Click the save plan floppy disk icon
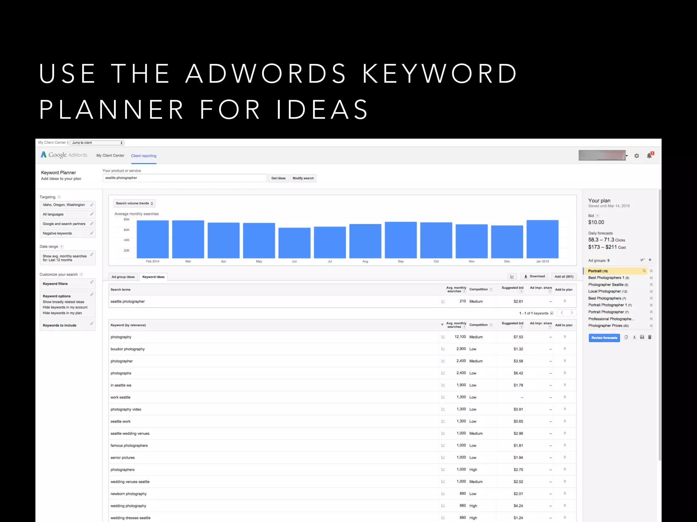This screenshot has height=522, width=697. point(642,337)
